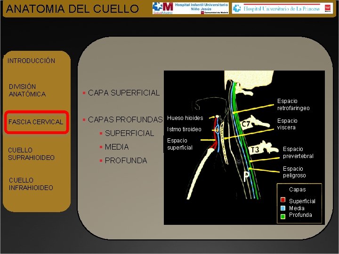Click the Hueso hioides label
Image resolution: width=339 pixels, height=254 pixels.
coord(185,118)
